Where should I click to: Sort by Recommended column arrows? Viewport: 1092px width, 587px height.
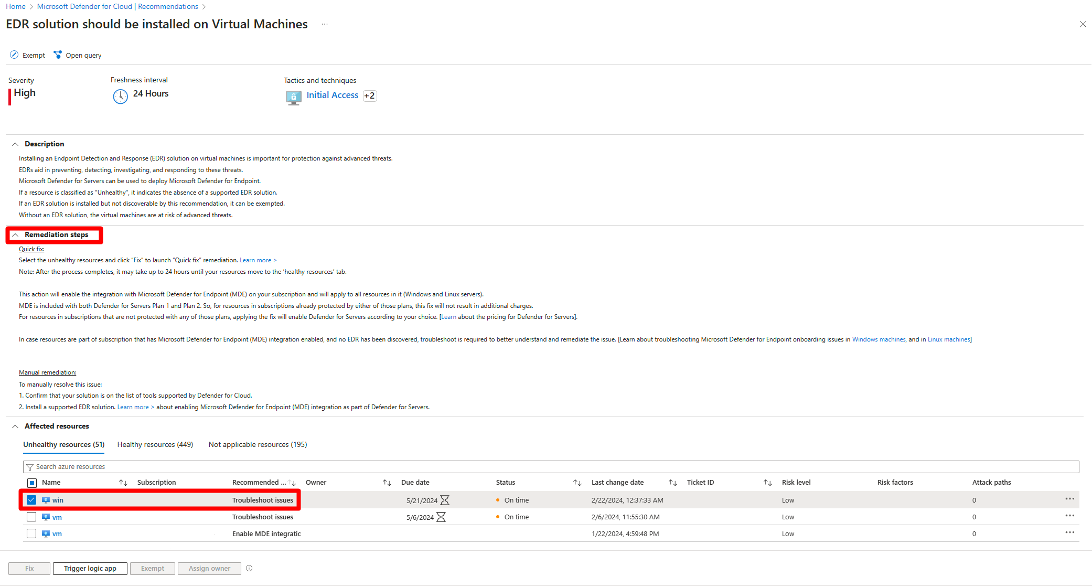click(293, 483)
